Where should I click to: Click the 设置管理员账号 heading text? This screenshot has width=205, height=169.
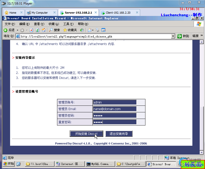[x=27, y=92]
